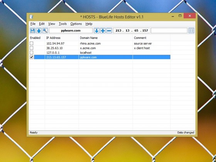Screen dimensions: 216x162
Task: Disable the pplware.com entry checkbox
Action: pyautogui.click(x=32, y=57)
